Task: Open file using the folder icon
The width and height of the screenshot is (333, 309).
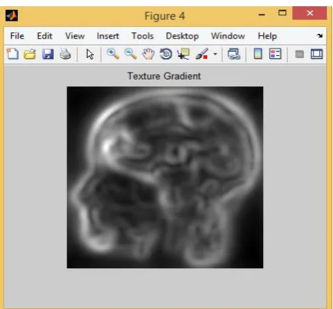Action: [30, 55]
